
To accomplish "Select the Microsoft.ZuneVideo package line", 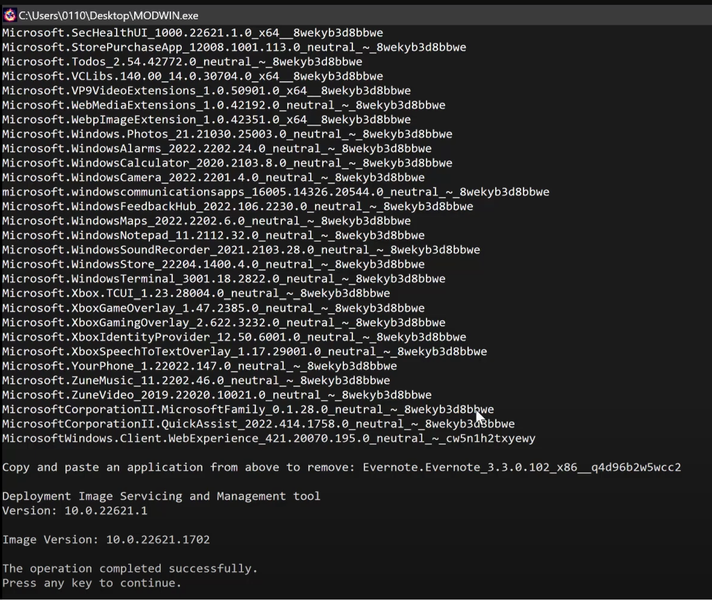I will (x=217, y=395).
